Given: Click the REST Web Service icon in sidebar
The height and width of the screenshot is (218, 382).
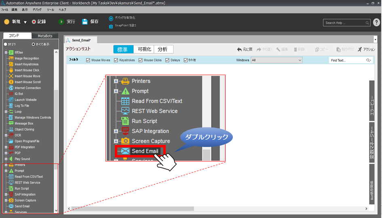Looking at the screenshot, I should pos(11,182).
